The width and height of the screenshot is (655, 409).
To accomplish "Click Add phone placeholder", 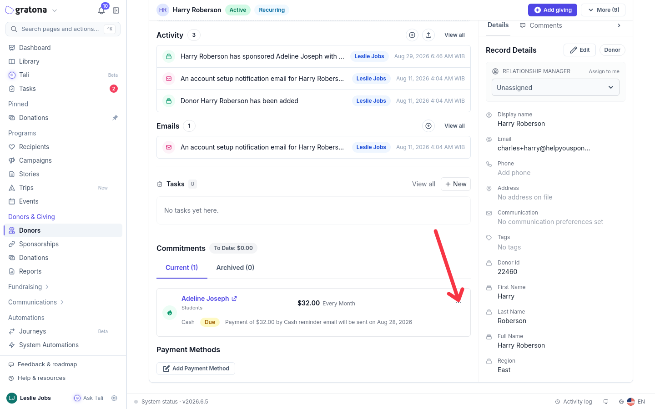I will 514,173.
